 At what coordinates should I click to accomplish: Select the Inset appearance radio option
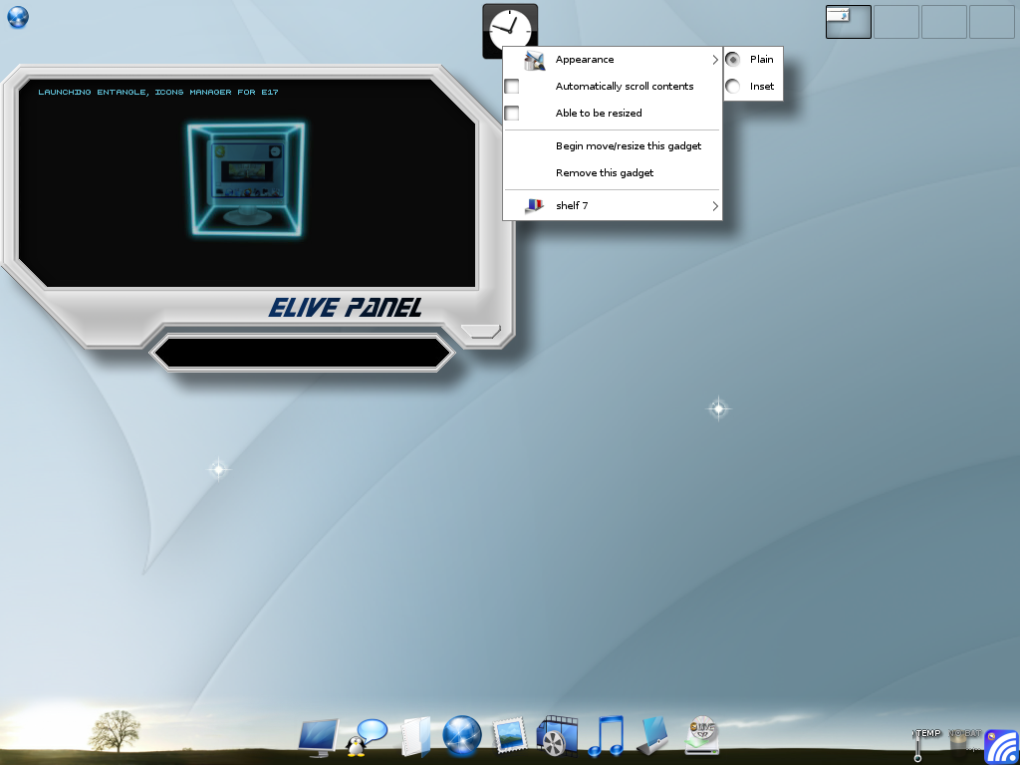[x=753, y=86]
